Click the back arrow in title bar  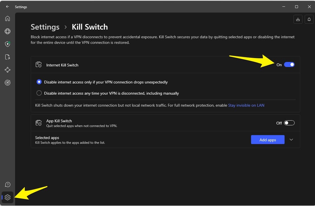click(x=8, y=7)
